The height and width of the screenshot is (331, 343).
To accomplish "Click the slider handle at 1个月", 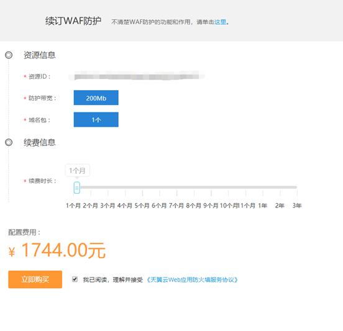I will coord(77,188).
